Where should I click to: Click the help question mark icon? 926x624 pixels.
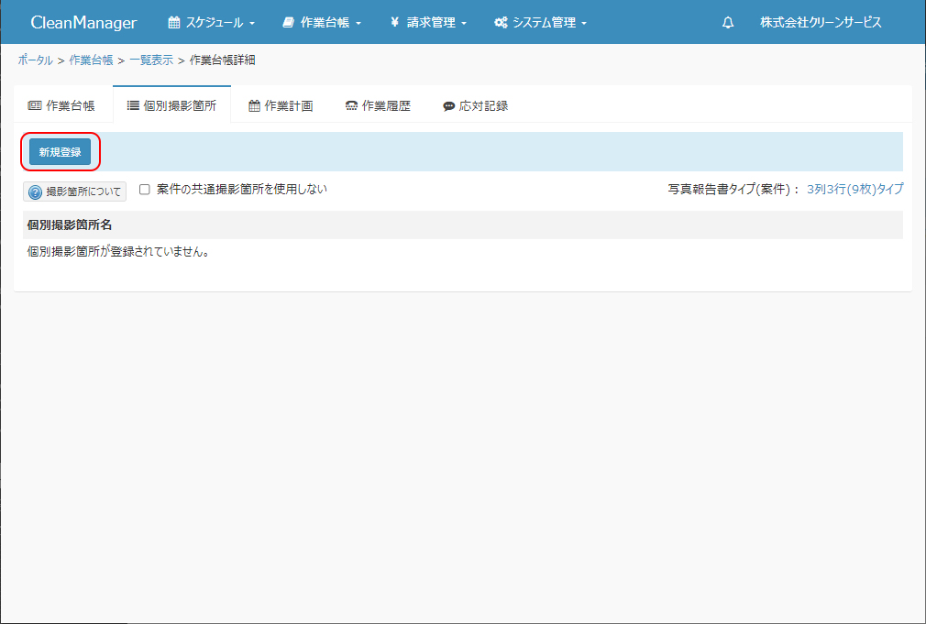(x=36, y=192)
